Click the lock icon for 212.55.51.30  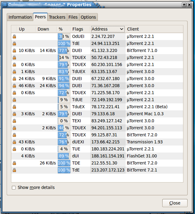14,163
